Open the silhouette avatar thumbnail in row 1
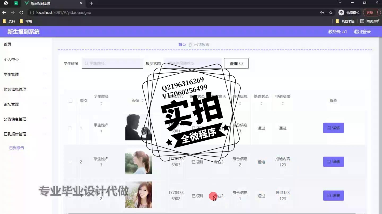 [x=138, y=127]
